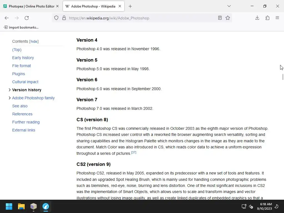Click the page vertical scrollbar thumb
Screen dimensions: 284x213
[283, 77]
